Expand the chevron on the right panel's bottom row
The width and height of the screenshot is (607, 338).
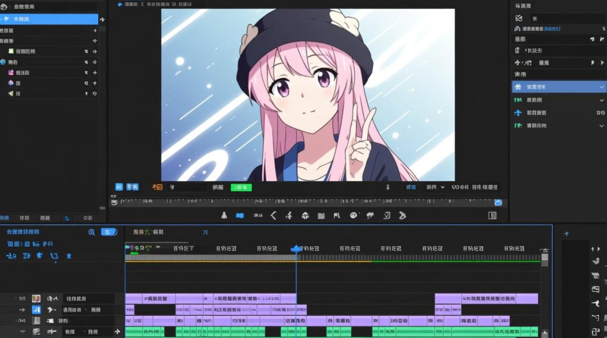[602, 126]
